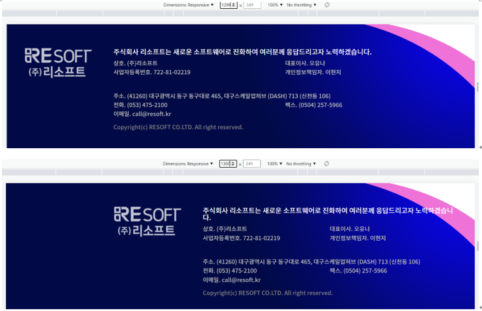Click '상호. (주)리소프트' in the 1300-wide footer
Viewport: 482px width, 311px height.
pos(225,229)
